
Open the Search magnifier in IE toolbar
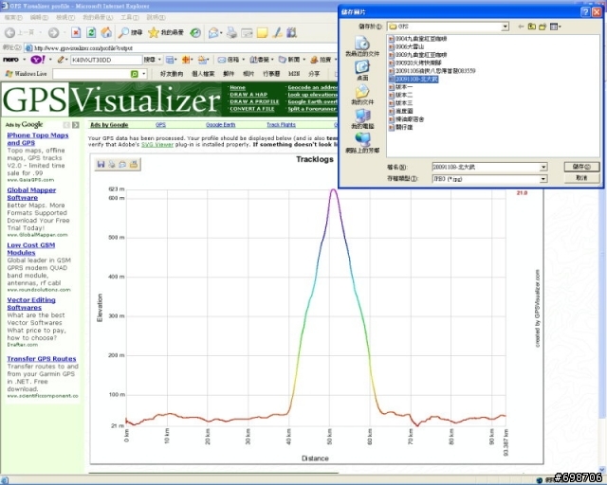[123, 33]
